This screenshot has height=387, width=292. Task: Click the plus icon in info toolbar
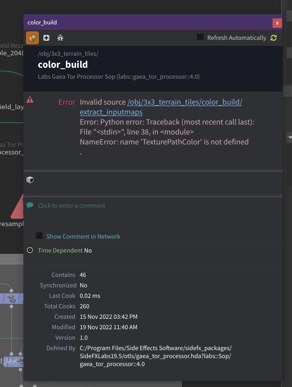tap(46, 38)
